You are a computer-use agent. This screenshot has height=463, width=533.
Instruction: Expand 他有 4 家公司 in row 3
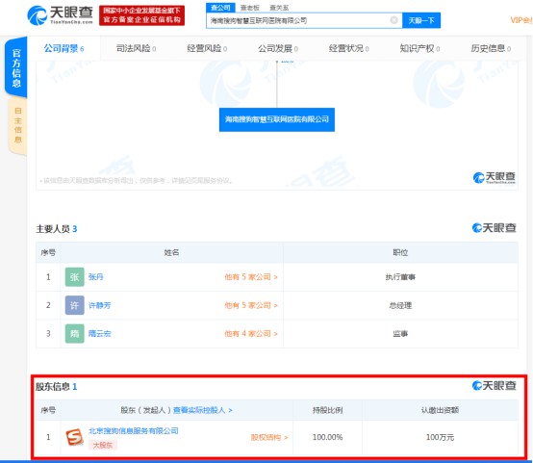point(251,333)
